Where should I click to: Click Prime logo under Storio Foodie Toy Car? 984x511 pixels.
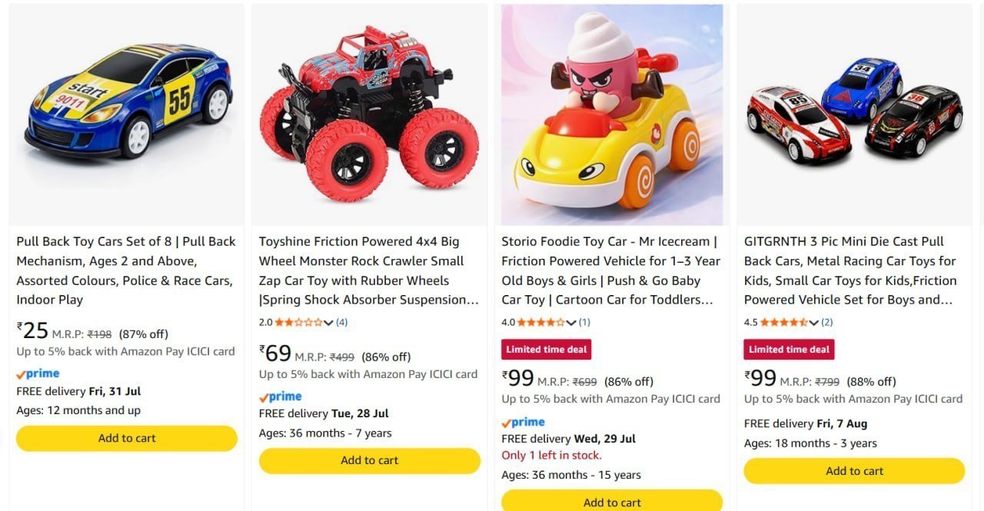[523, 422]
